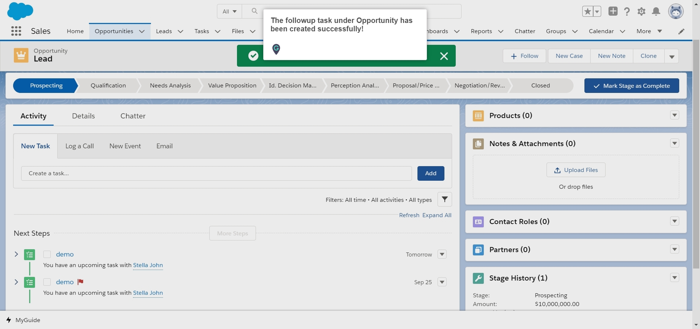
Task: Select the Log a Call tab
Action: coord(79,146)
